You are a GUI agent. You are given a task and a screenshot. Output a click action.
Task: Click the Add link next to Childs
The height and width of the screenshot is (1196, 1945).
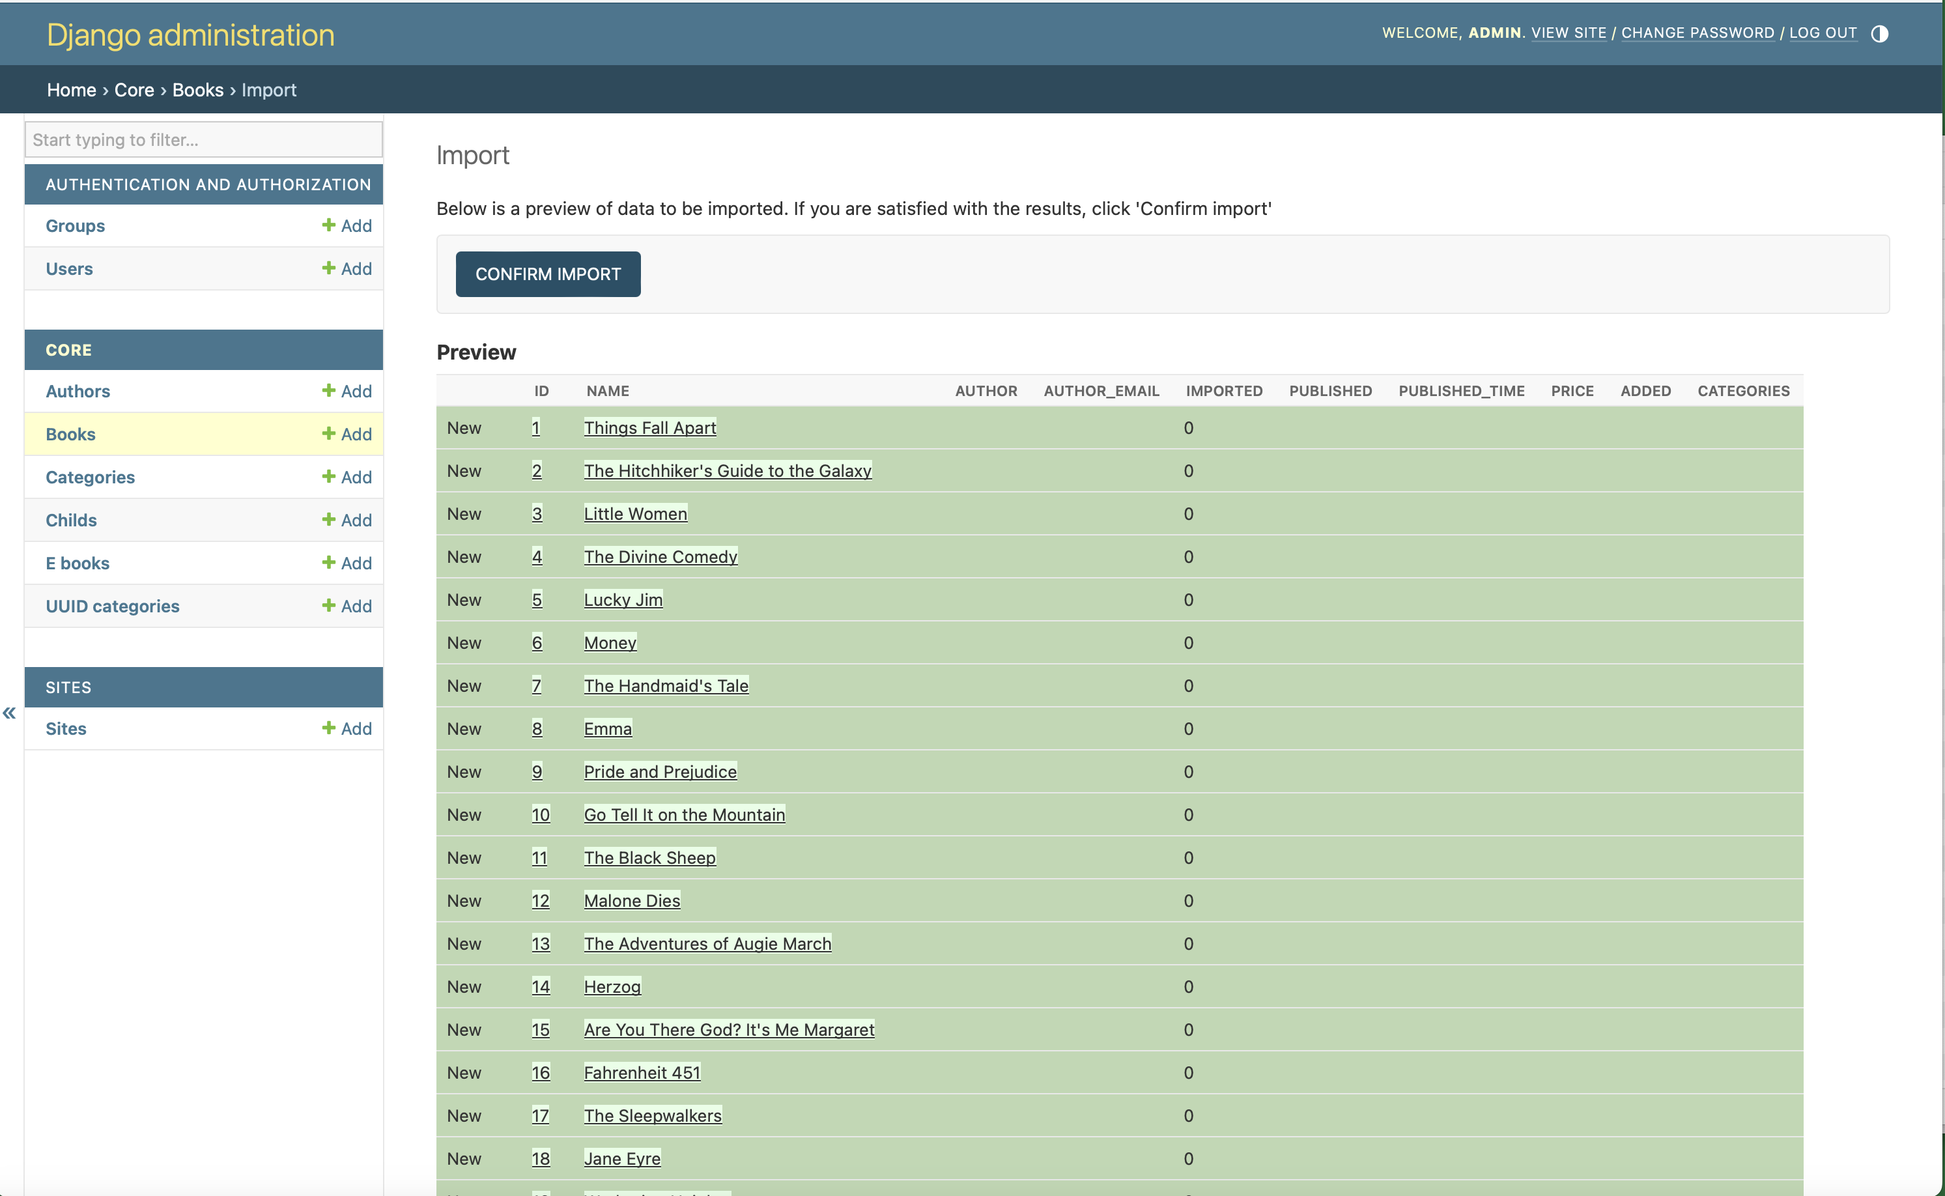(347, 520)
